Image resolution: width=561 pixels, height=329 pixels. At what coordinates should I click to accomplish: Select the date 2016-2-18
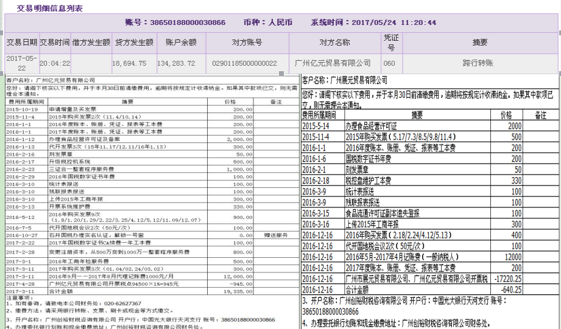[316, 181]
